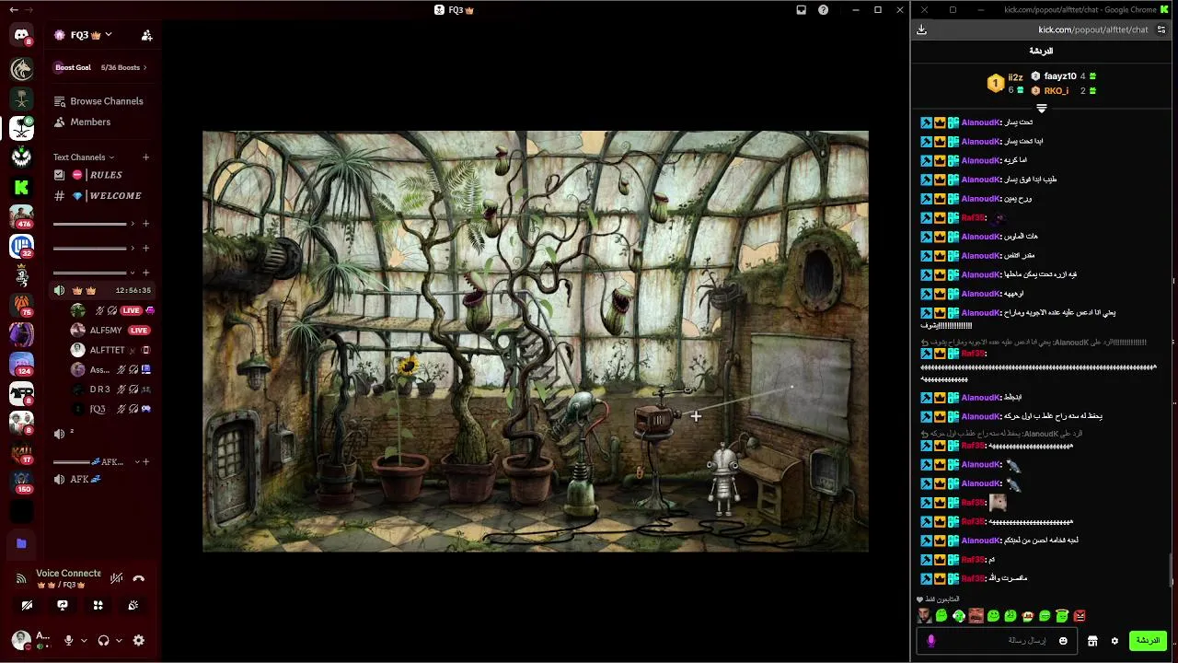1178x663 pixels.
Task: Open faayz10 in Kick leaderboard
Action: coord(1063,76)
